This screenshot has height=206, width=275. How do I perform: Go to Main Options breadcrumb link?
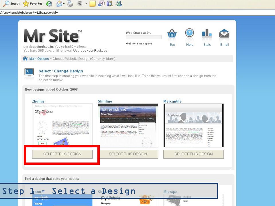click(39, 59)
